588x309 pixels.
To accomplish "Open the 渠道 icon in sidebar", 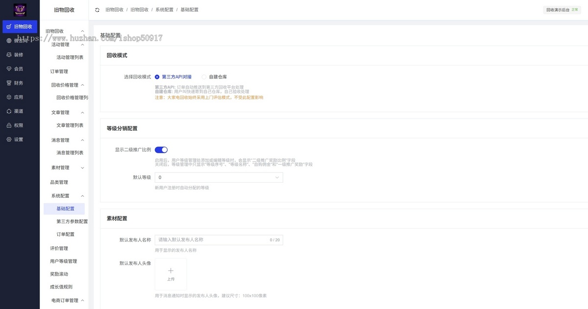I will pos(9,111).
